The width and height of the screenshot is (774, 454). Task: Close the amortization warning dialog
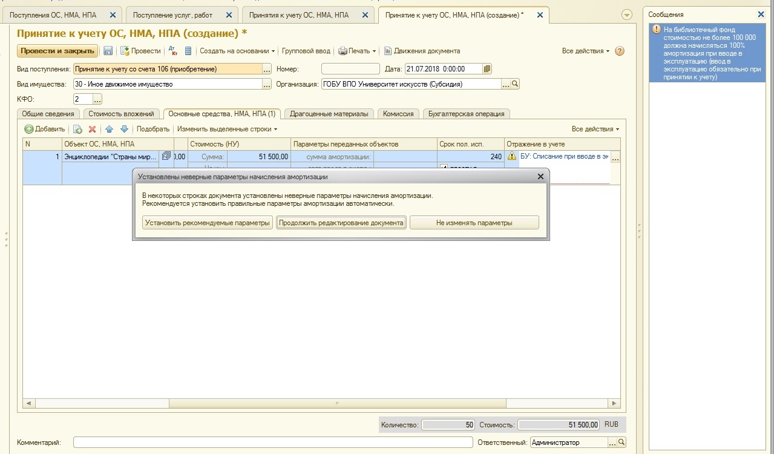pyautogui.click(x=540, y=177)
